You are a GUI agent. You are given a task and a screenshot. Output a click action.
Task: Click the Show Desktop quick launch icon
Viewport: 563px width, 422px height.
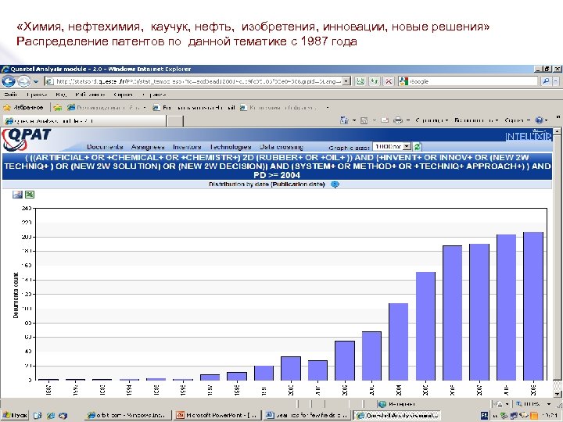38,416
